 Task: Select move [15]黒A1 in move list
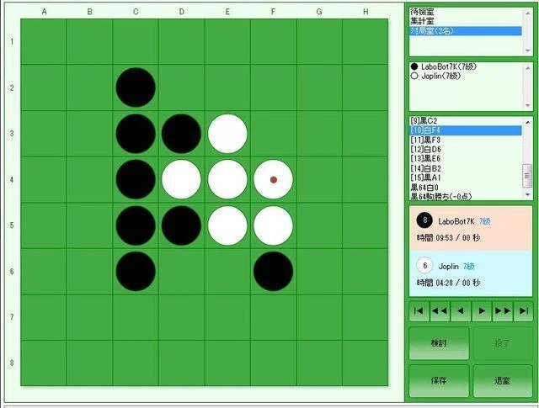[x=466, y=178]
